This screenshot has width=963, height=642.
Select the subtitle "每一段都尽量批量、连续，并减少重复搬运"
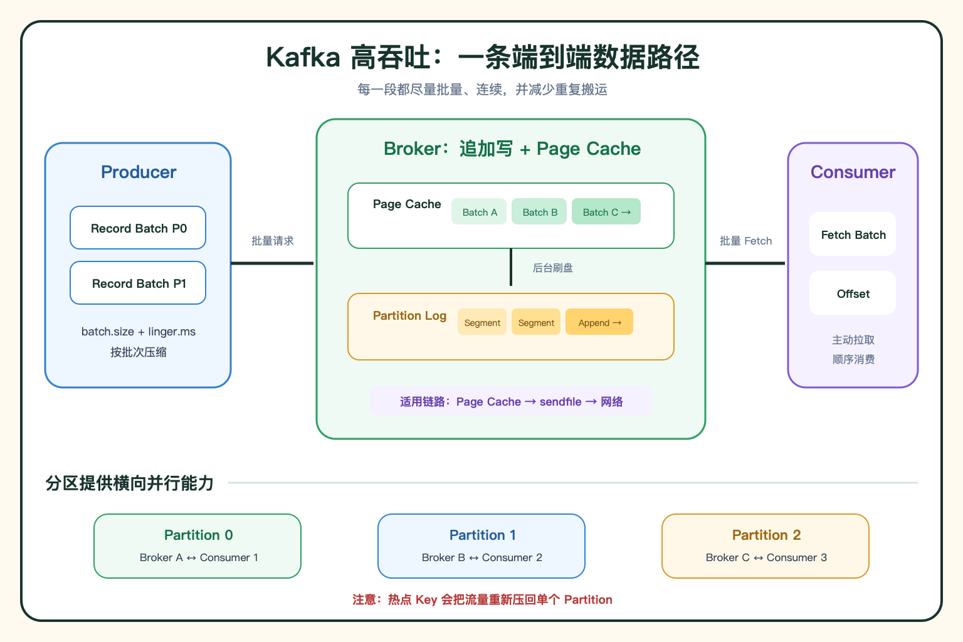[482, 90]
